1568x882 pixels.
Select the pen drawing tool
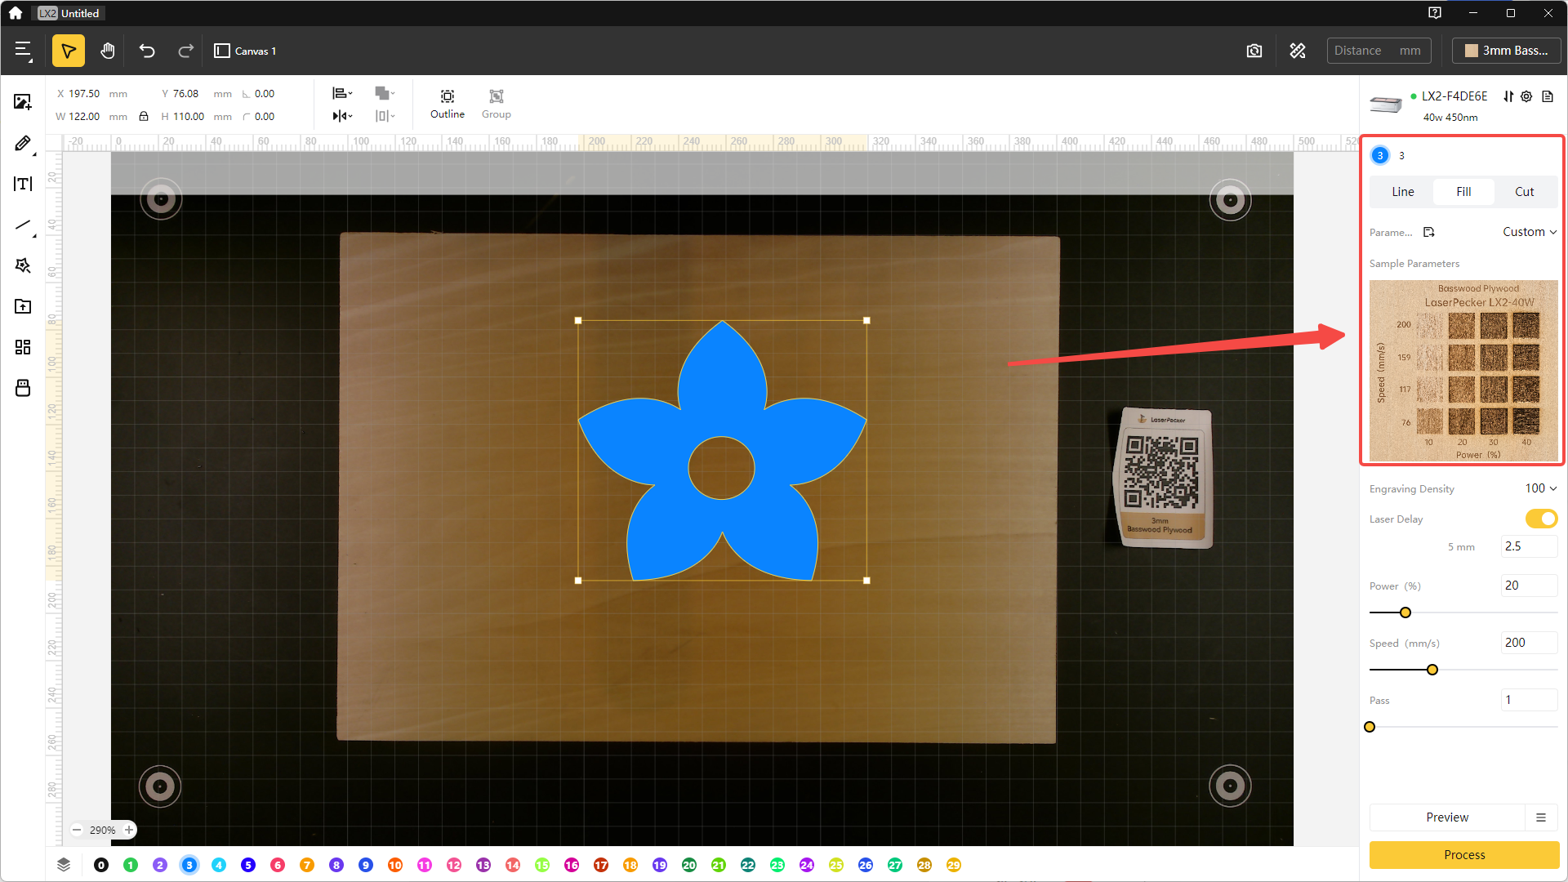[x=23, y=144]
